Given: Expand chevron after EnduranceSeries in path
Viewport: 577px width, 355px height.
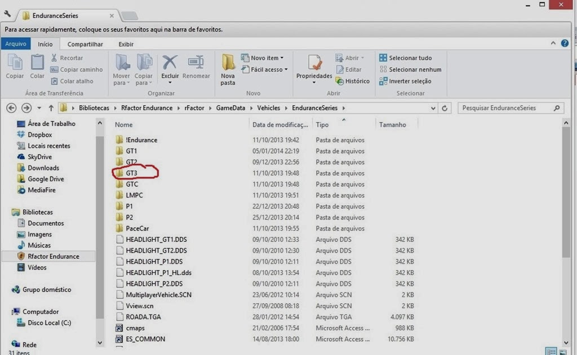Looking at the screenshot, I should (x=344, y=108).
